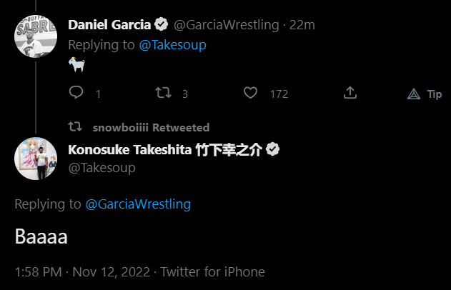
Task: Click the Twitter for iPhone source label
Action: pyautogui.click(x=212, y=272)
